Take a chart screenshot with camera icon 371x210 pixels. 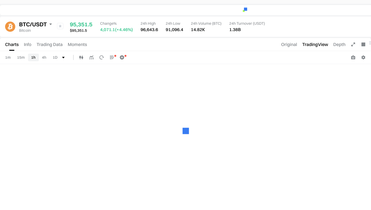tap(353, 57)
